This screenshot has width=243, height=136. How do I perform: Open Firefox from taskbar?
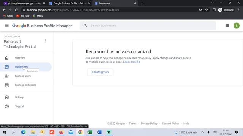pyautogui.click(x=62, y=132)
